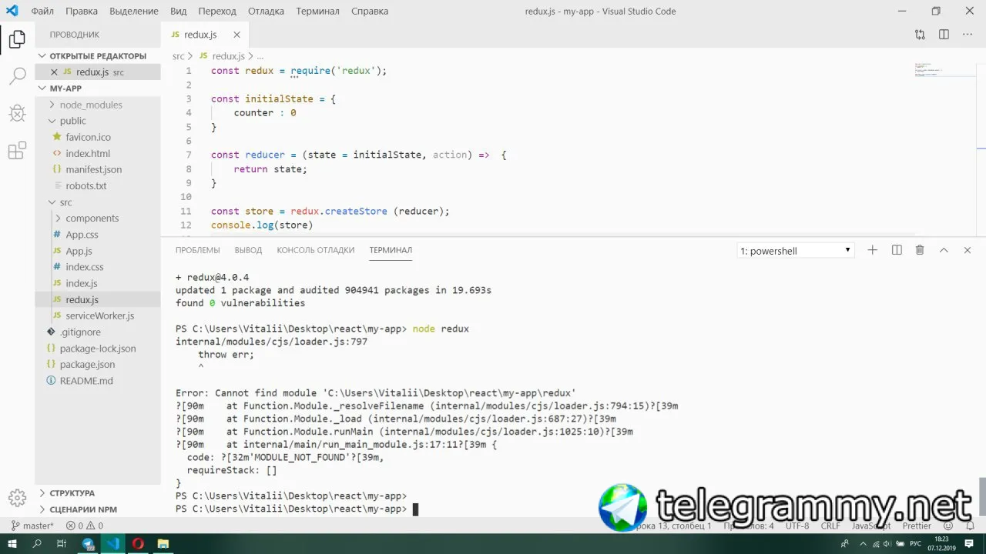The height and width of the screenshot is (554, 986).
Task: Open the editor More Actions menu
Action: (x=968, y=35)
